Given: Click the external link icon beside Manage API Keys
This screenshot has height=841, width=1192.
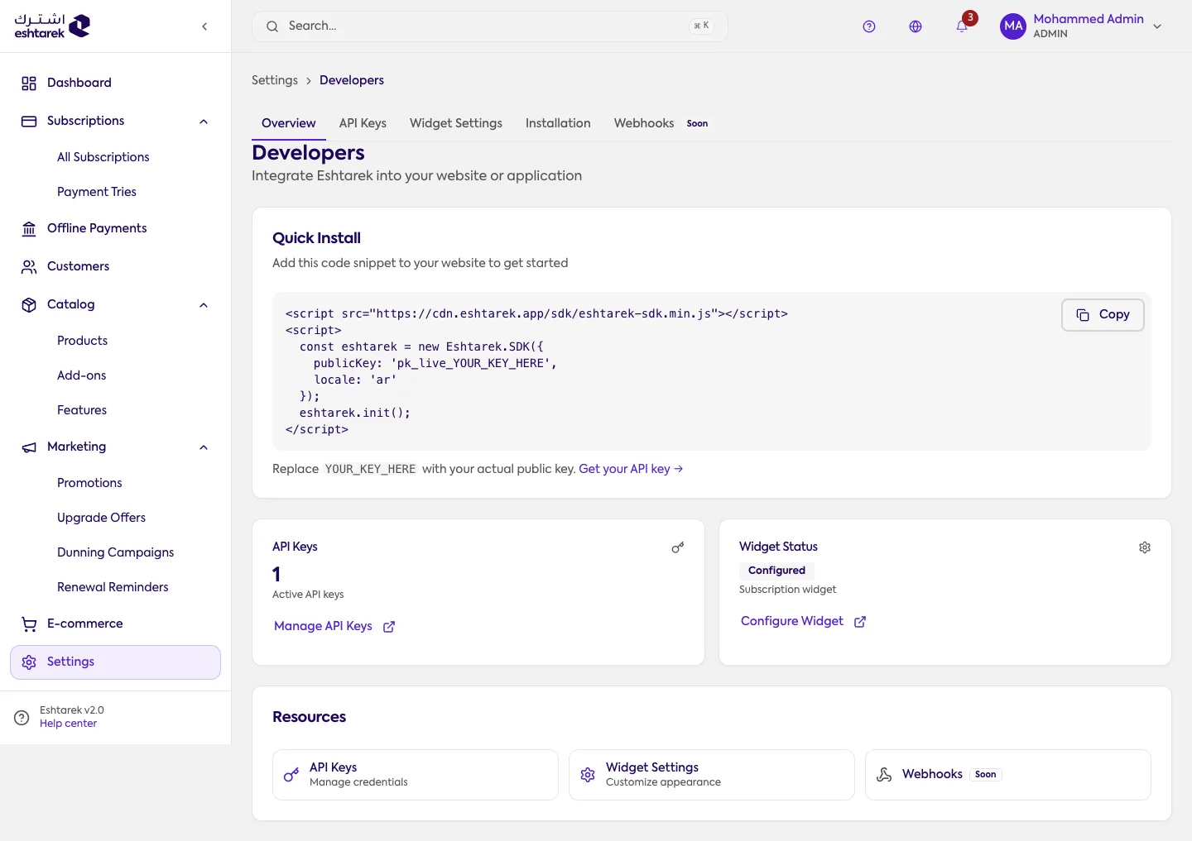Looking at the screenshot, I should tap(389, 627).
